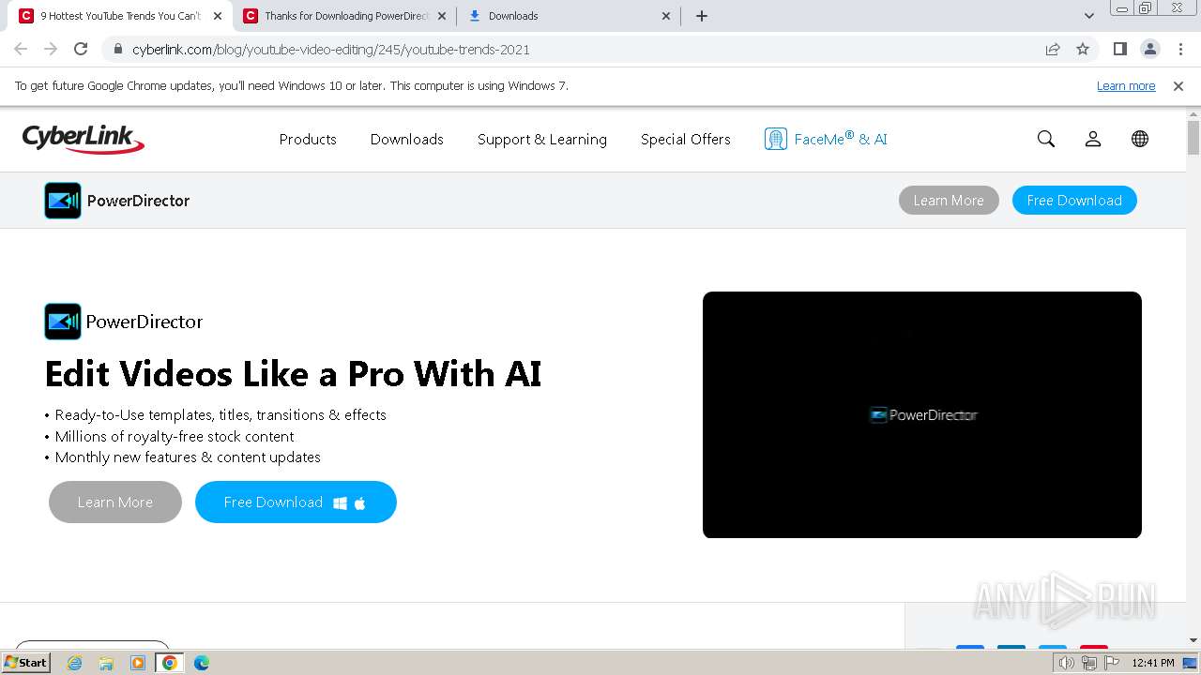Close the Downloads tab

tap(666, 16)
